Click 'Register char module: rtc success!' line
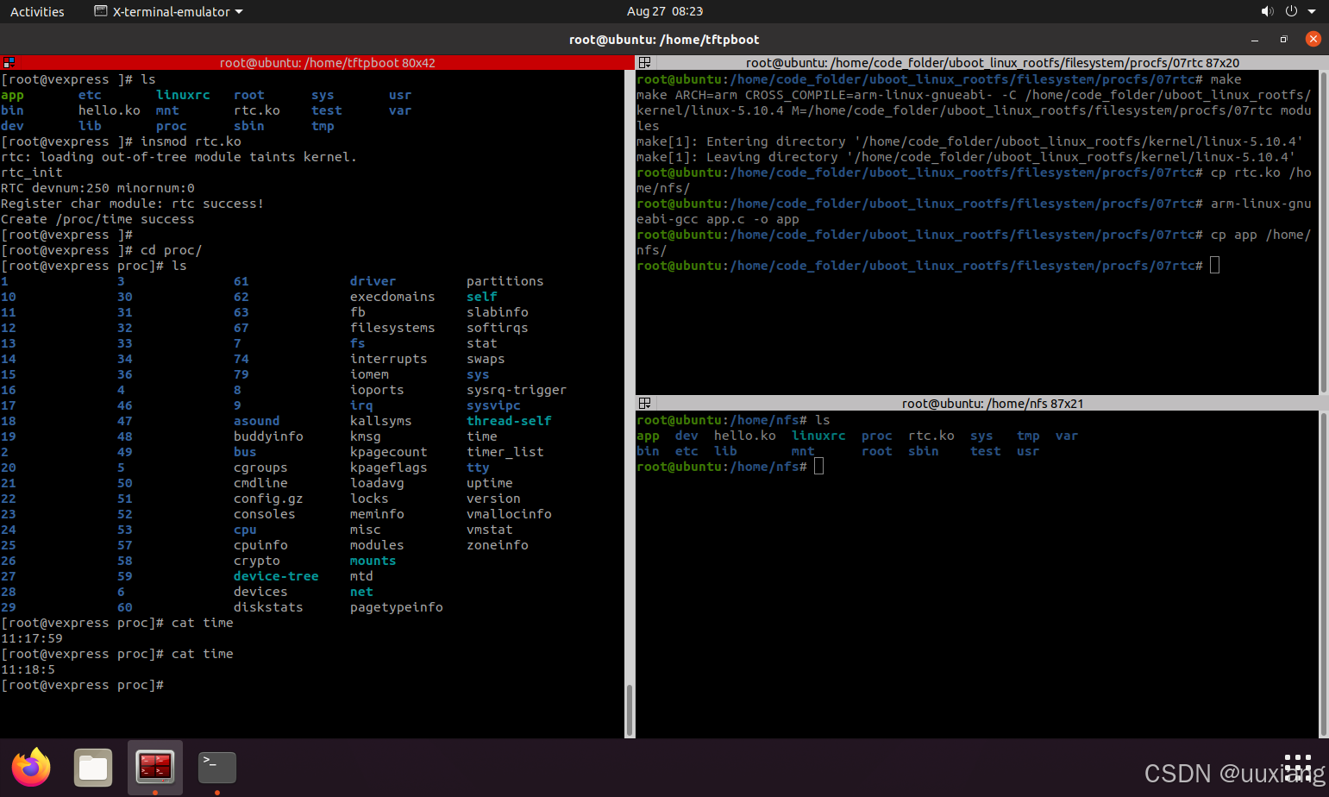Viewport: 1329px width, 797px height. (132, 204)
